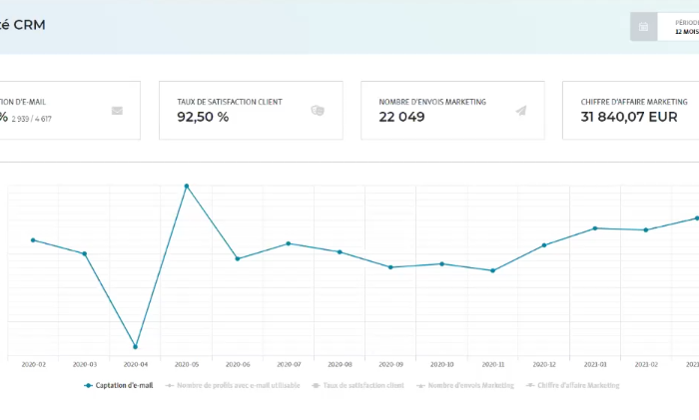Viewport: 699px width, 420px height.
Task: Click the satisfaction masks icon
Action: (318, 110)
